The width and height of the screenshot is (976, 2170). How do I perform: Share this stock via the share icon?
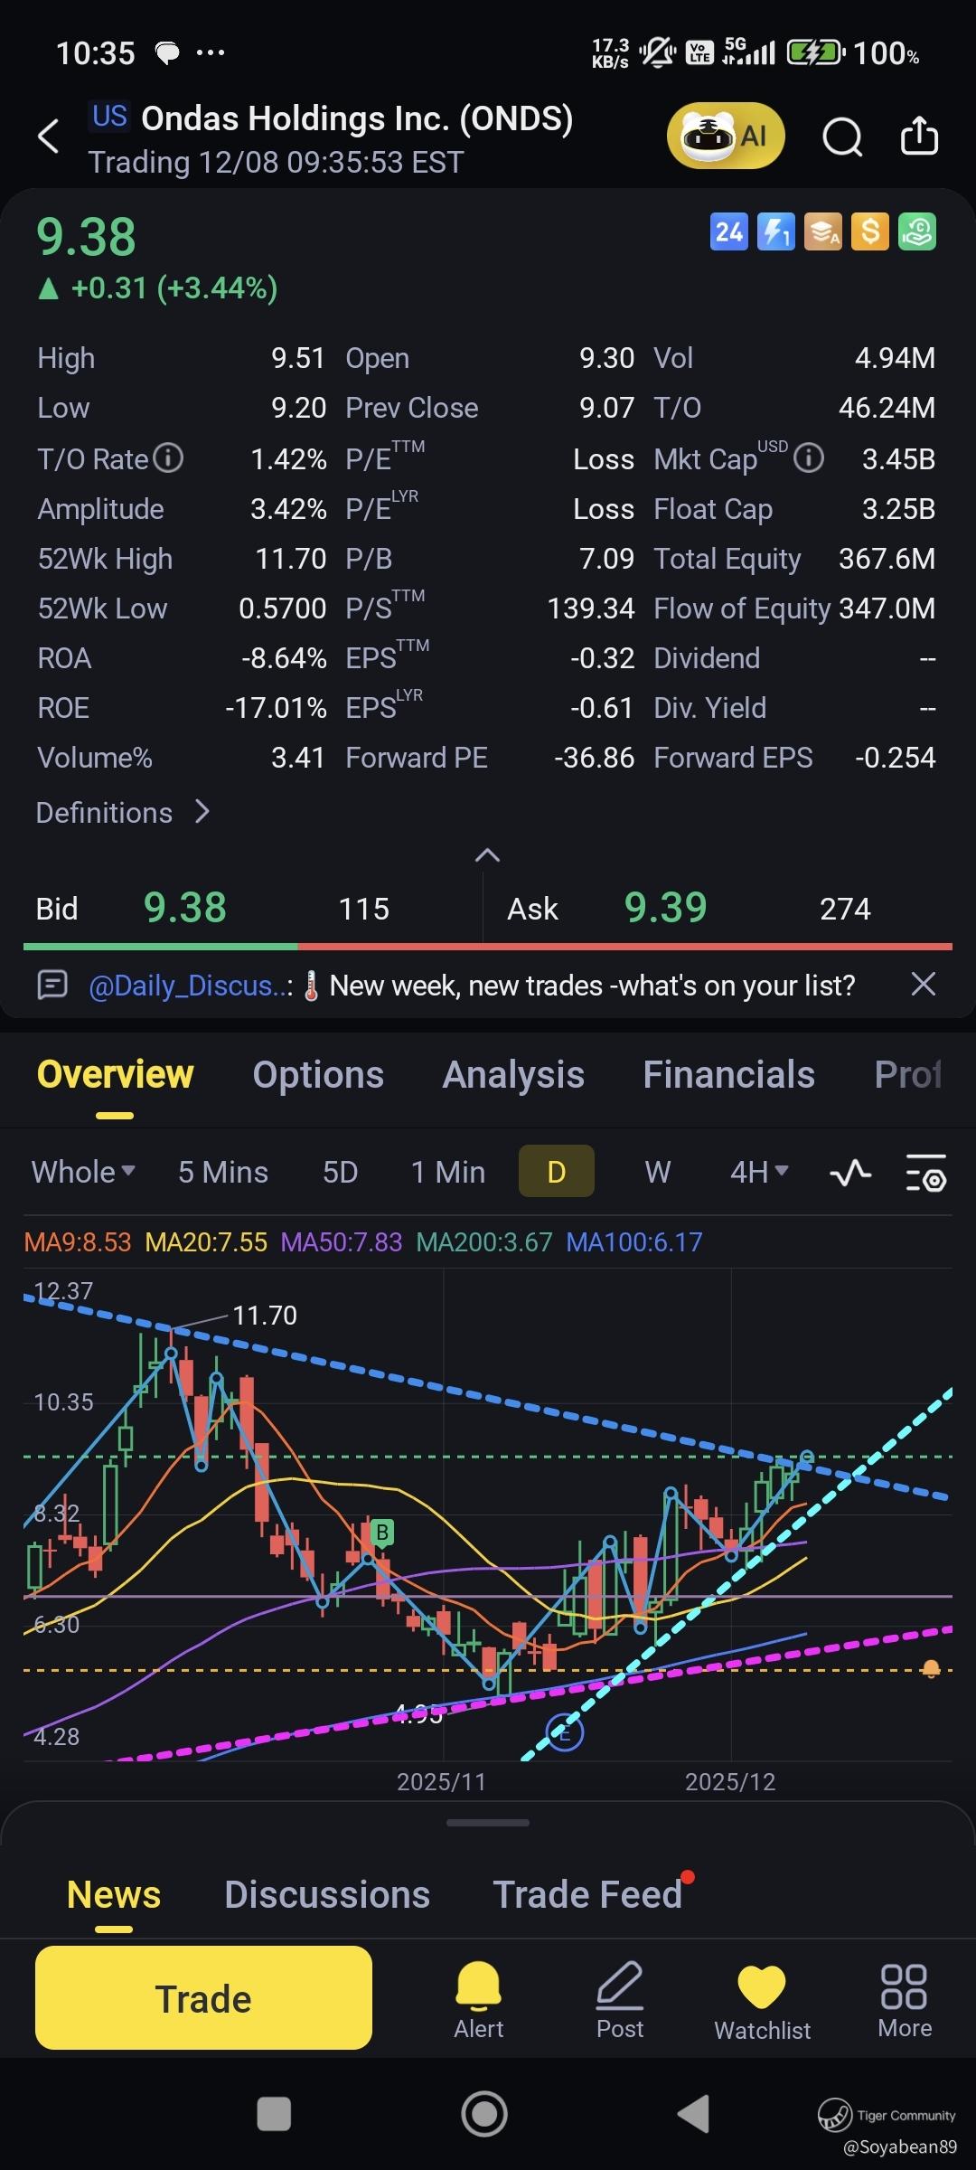(x=919, y=136)
